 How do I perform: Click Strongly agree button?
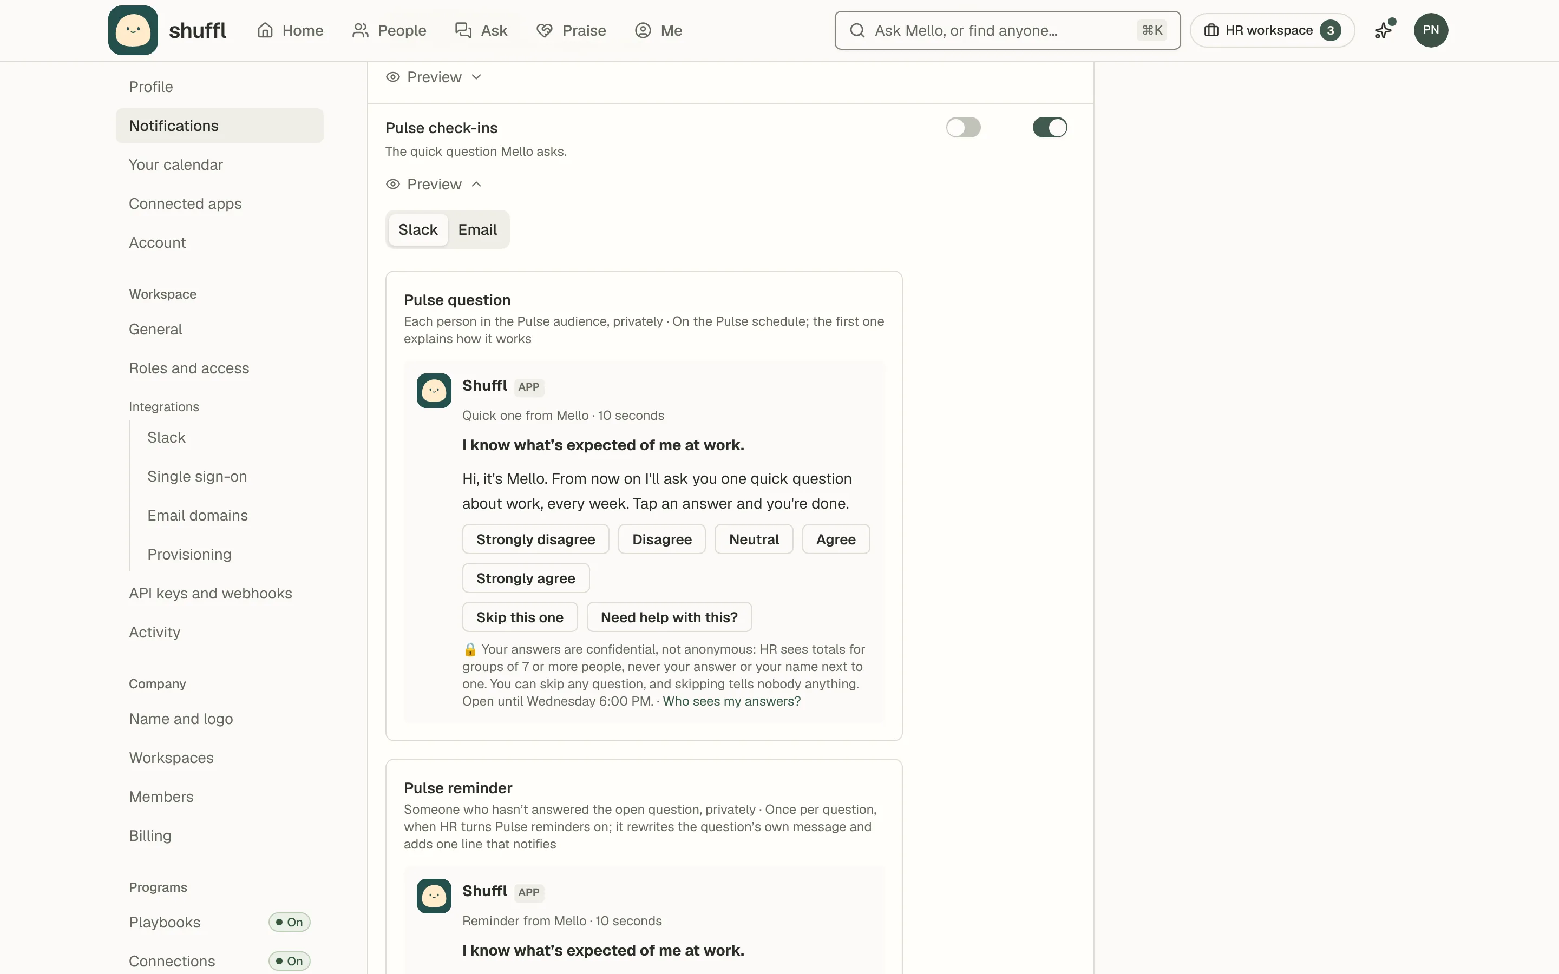(526, 578)
